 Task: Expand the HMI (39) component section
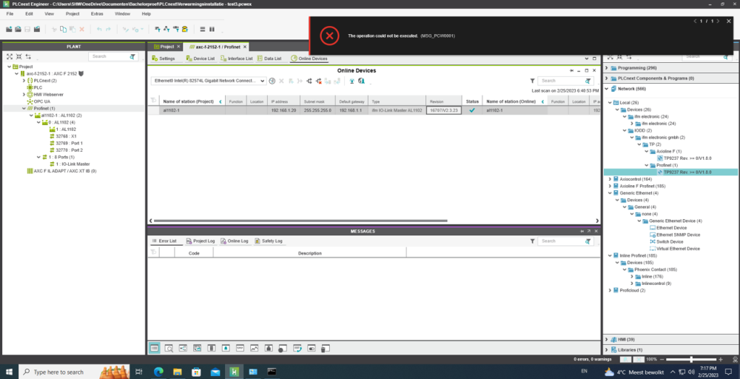point(608,339)
